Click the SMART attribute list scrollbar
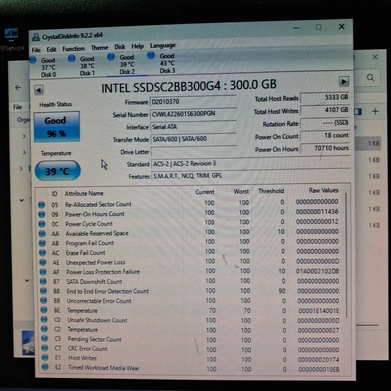Image resolution: width=391 pixels, height=391 pixels. [x=346, y=255]
